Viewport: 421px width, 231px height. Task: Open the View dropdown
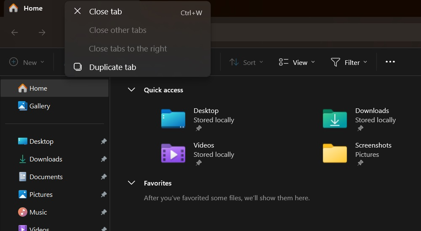point(297,62)
